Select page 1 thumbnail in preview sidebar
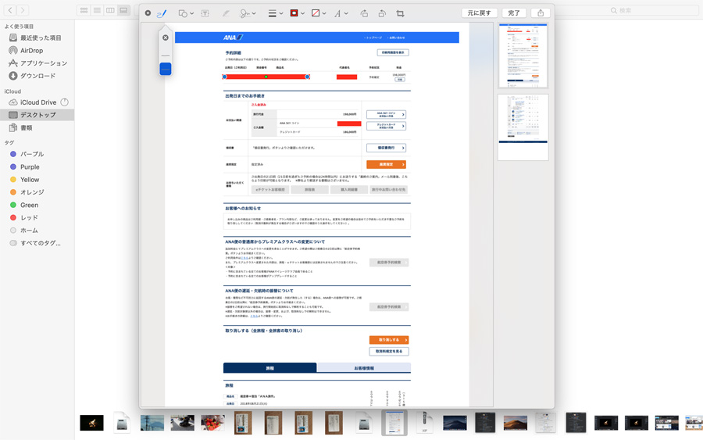 click(x=523, y=55)
